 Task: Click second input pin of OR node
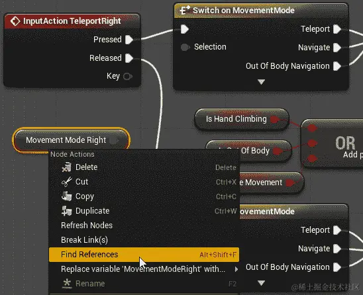(x=312, y=143)
